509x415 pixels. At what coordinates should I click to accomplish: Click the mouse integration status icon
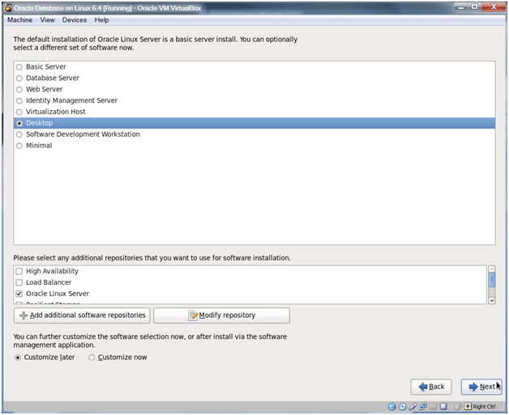pyautogui.click(x=458, y=407)
